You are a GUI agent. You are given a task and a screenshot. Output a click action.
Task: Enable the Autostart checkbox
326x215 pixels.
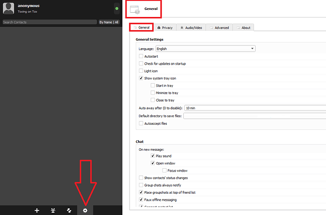[x=141, y=56]
